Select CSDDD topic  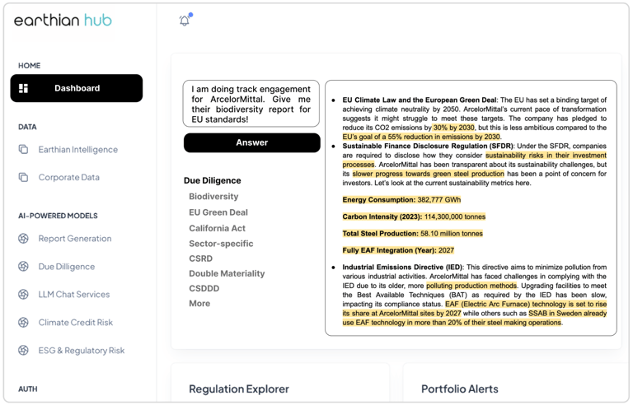pos(204,288)
